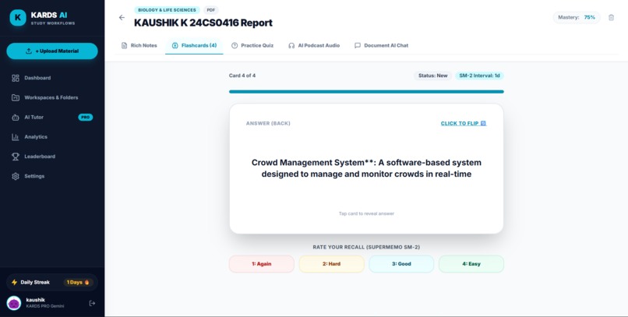Click the back arrow beside report title
Viewport: 628px width, 317px height.
(122, 18)
